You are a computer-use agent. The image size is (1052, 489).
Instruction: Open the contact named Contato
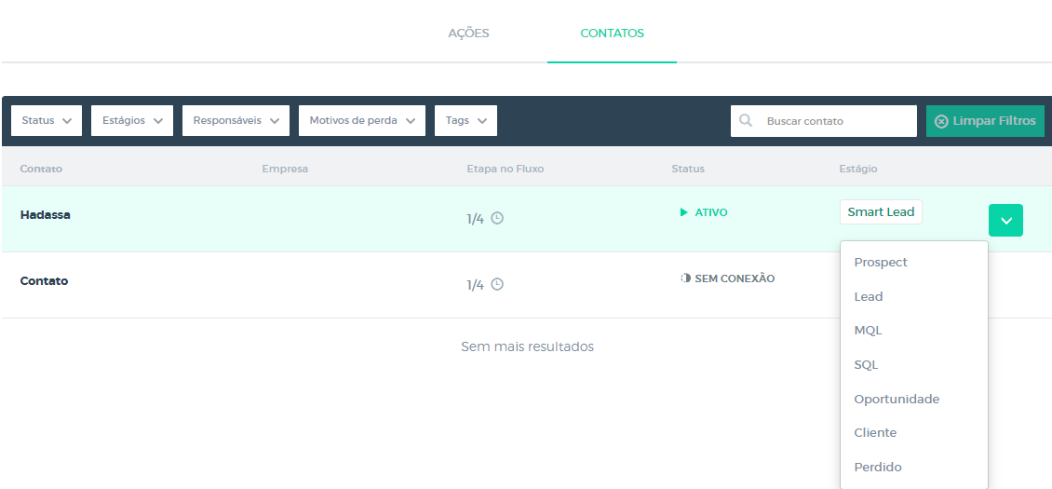(45, 280)
